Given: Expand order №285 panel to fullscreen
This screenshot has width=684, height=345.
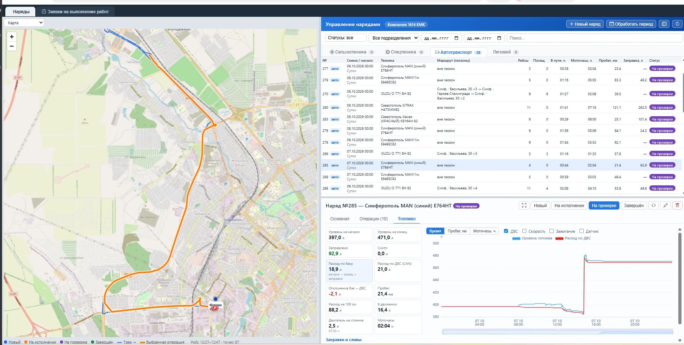Looking at the screenshot, I should [x=524, y=206].
